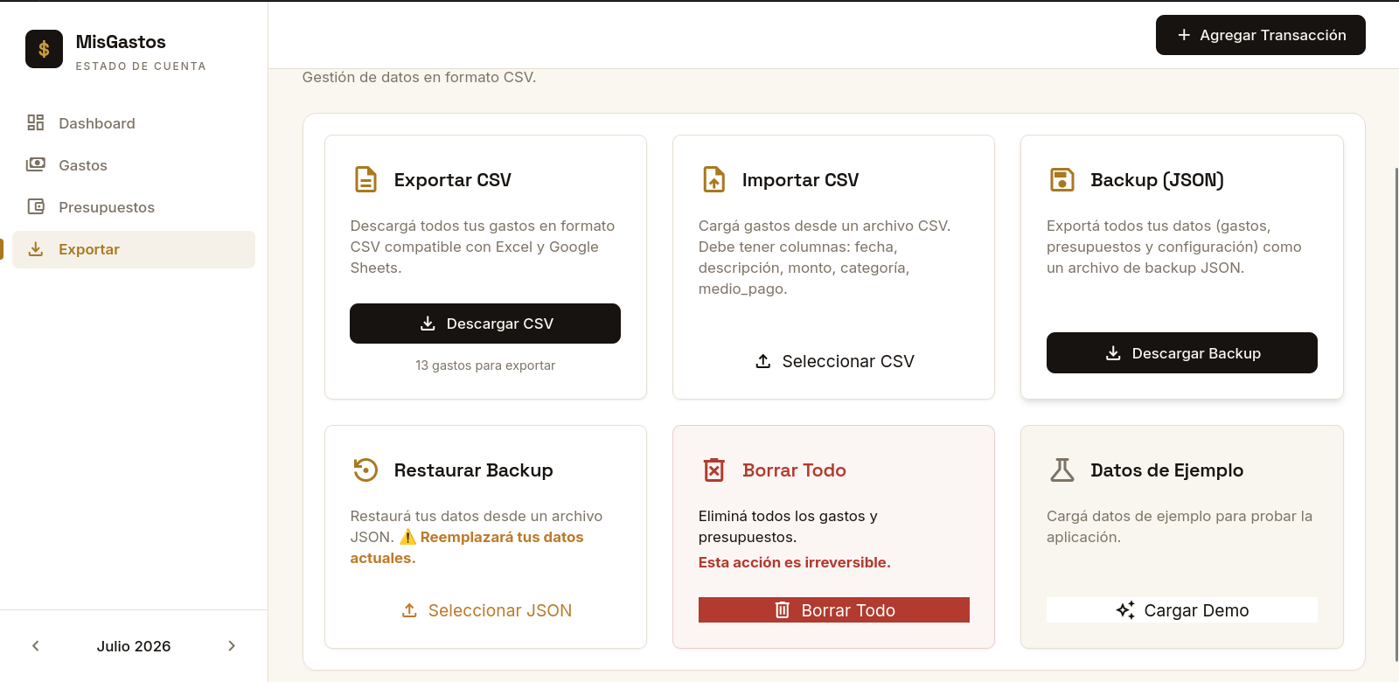Click the Datos de Ejemplo card title

(1166, 470)
